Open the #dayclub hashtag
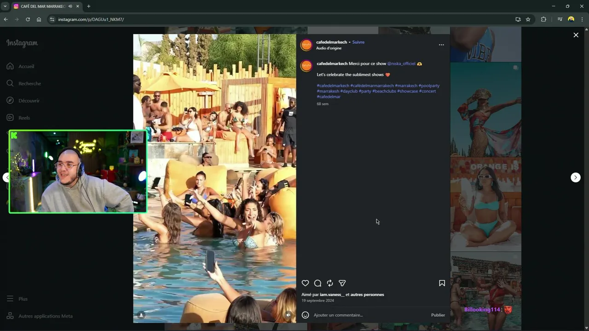The height and width of the screenshot is (331, 589). (349, 91)
